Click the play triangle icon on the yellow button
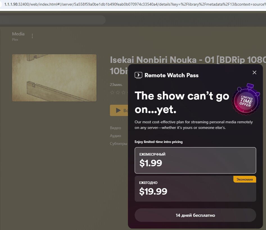This screenshot has width=266, height=230. 118,111
